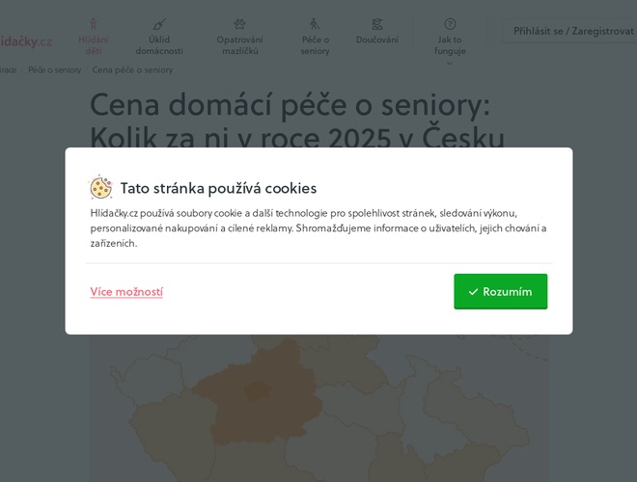Click the Úklid domácnosti broom icon
Image resolution: width=637 pixels, height=482 pixels.
[159, 24]
